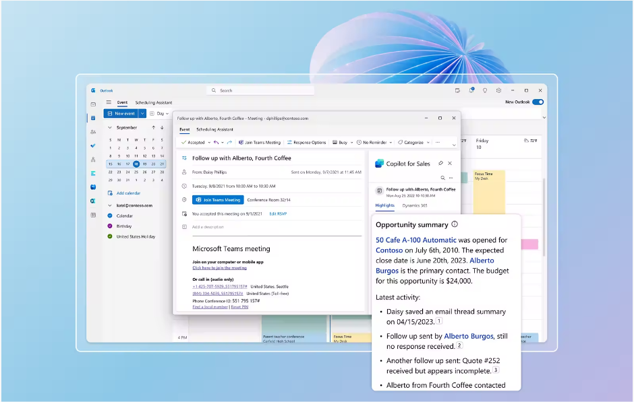Open the New event split dropdown arrow
Viewport: 634px width, 402px height.
(x=142, y=114)
